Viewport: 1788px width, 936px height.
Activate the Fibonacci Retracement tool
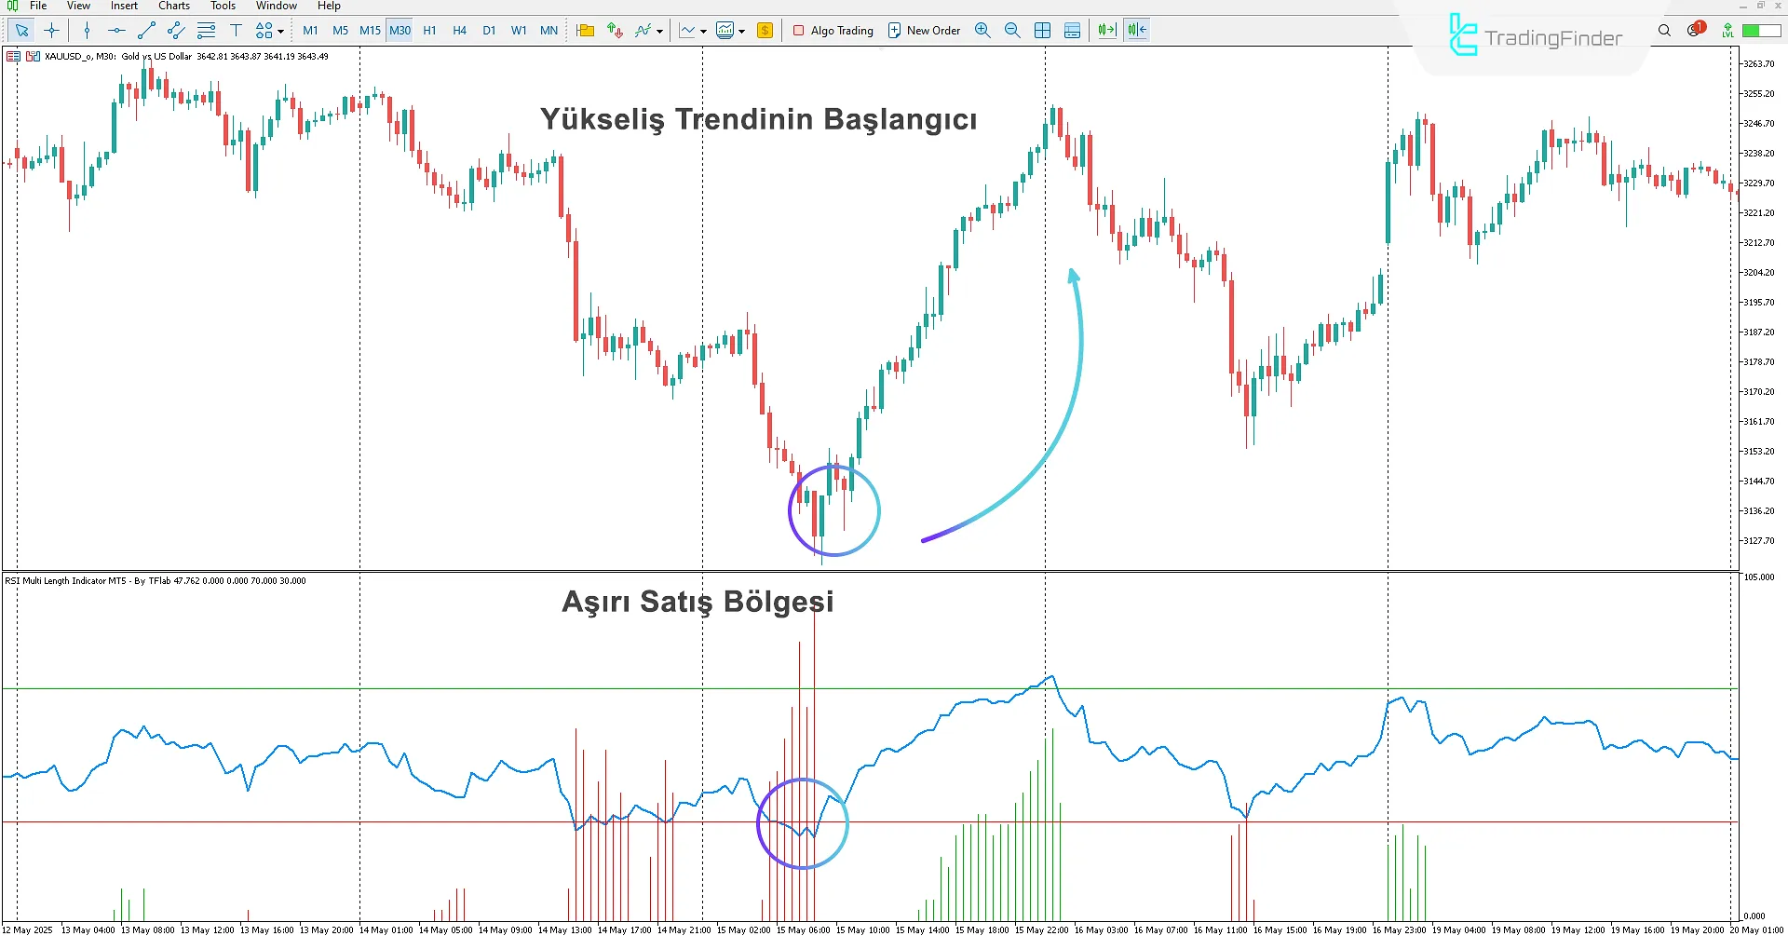click(x=207, y=30)
